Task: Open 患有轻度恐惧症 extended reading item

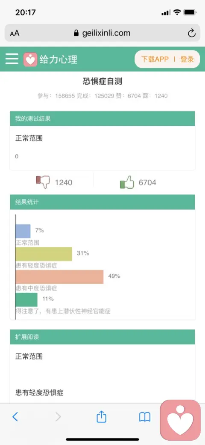Action: [x=39, y=393]
